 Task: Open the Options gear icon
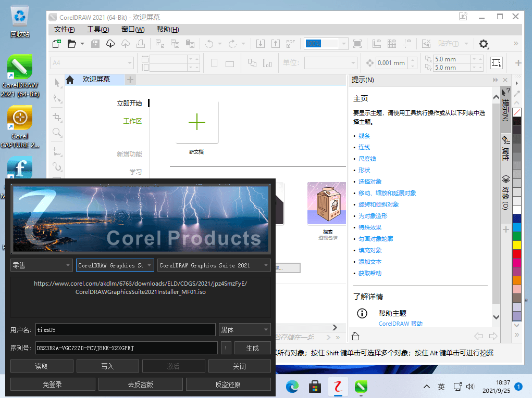pyautogui.click(x=484, y=44)
